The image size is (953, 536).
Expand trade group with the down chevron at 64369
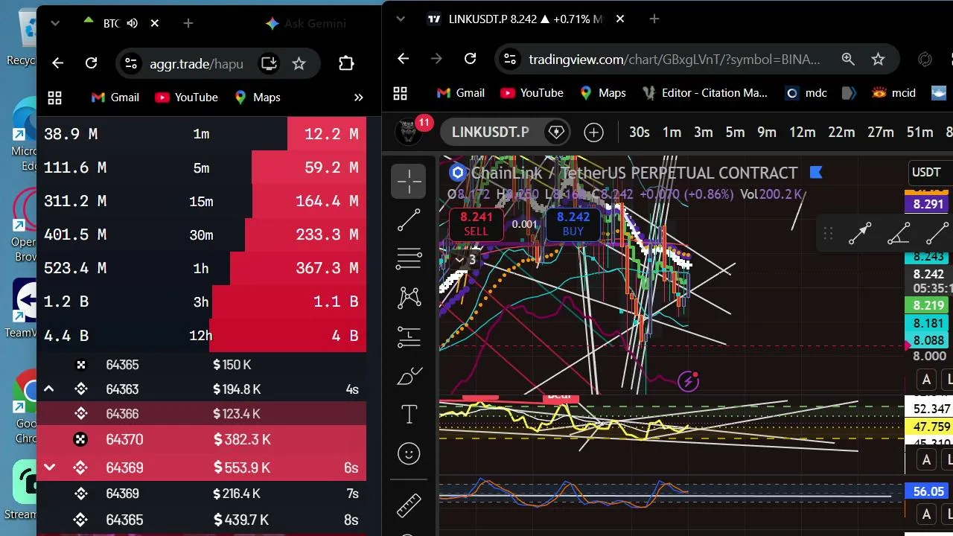click(x=49, y=468)
